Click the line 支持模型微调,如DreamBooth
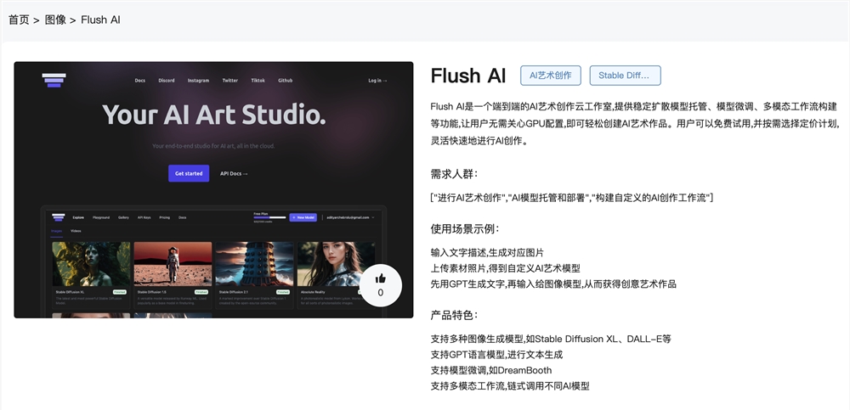Screen dimensions: 850x410 (491, 370)
